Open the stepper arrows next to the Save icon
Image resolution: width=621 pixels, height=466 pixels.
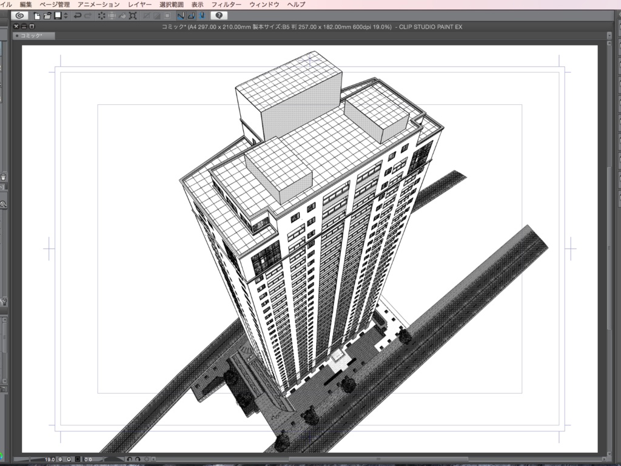65,16
